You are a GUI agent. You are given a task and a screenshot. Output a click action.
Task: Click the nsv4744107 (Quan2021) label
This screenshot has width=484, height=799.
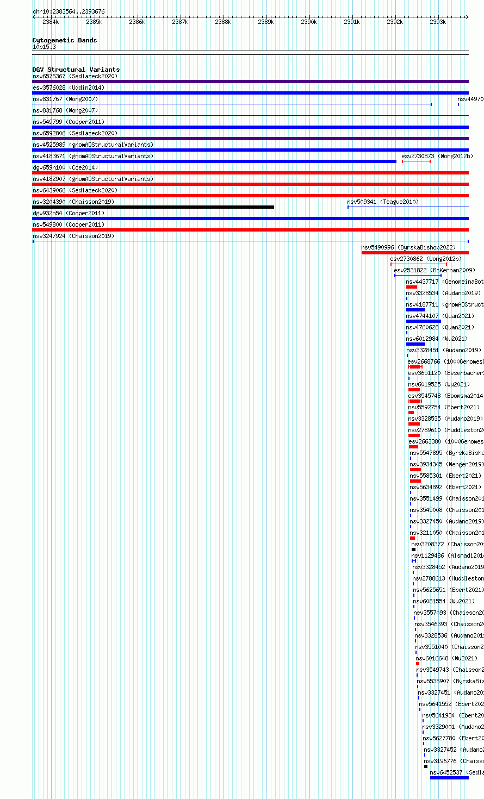[440, 316]
